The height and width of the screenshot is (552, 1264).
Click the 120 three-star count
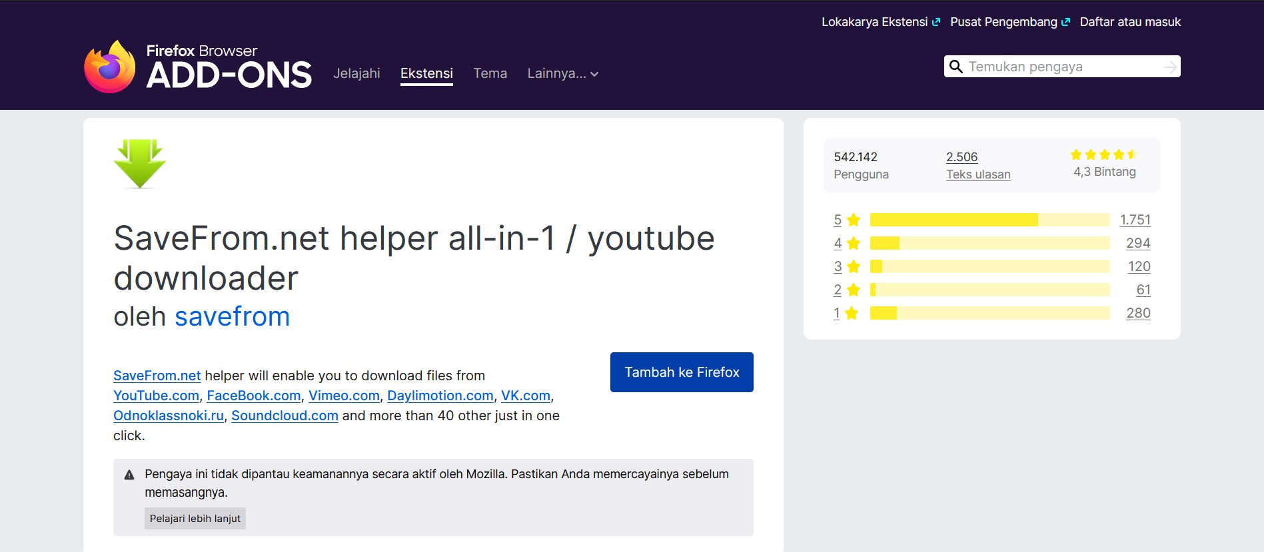[1139, 266]
